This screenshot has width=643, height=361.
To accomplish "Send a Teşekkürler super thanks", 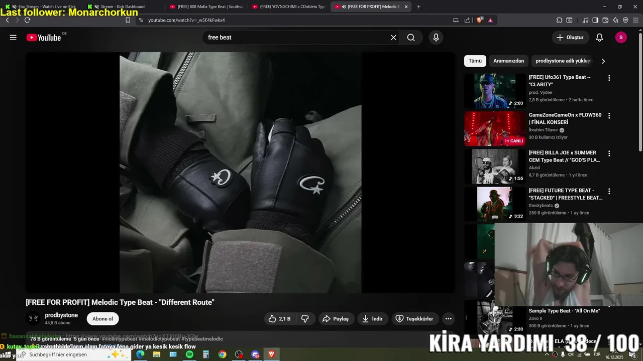I will click(x=415, y=319).
